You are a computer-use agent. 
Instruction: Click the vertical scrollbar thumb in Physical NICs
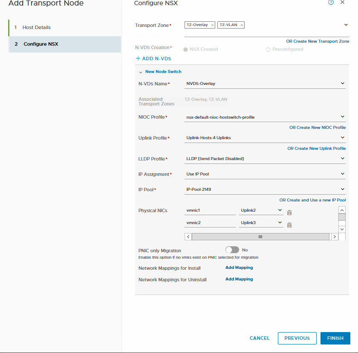342,217
